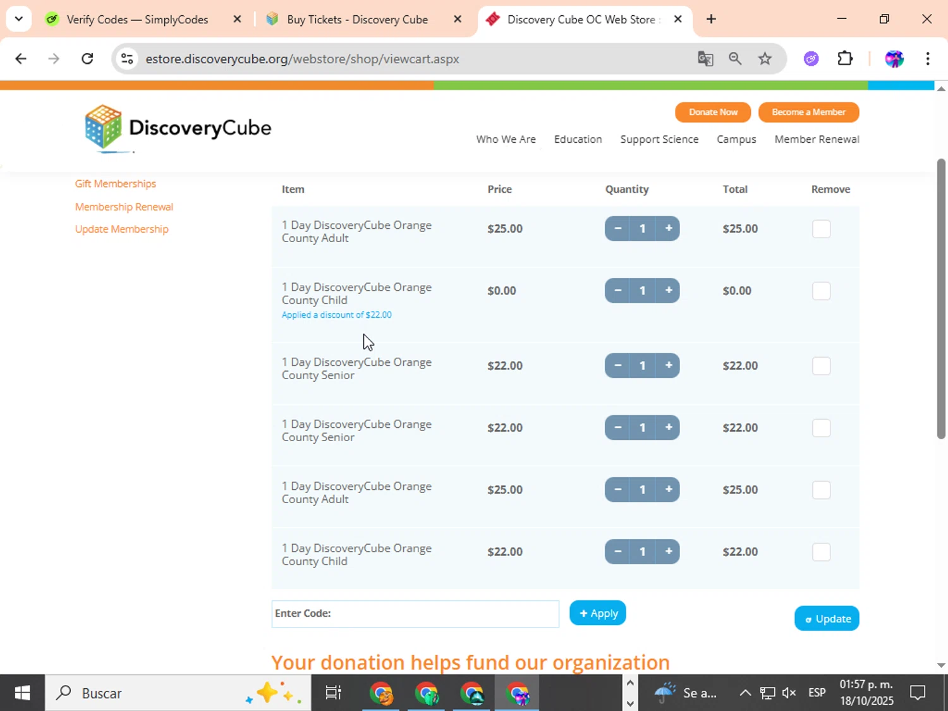Open Support Science menu
Image resolution: width=948 pixels, height=711 pixels.
pos(659,139)
